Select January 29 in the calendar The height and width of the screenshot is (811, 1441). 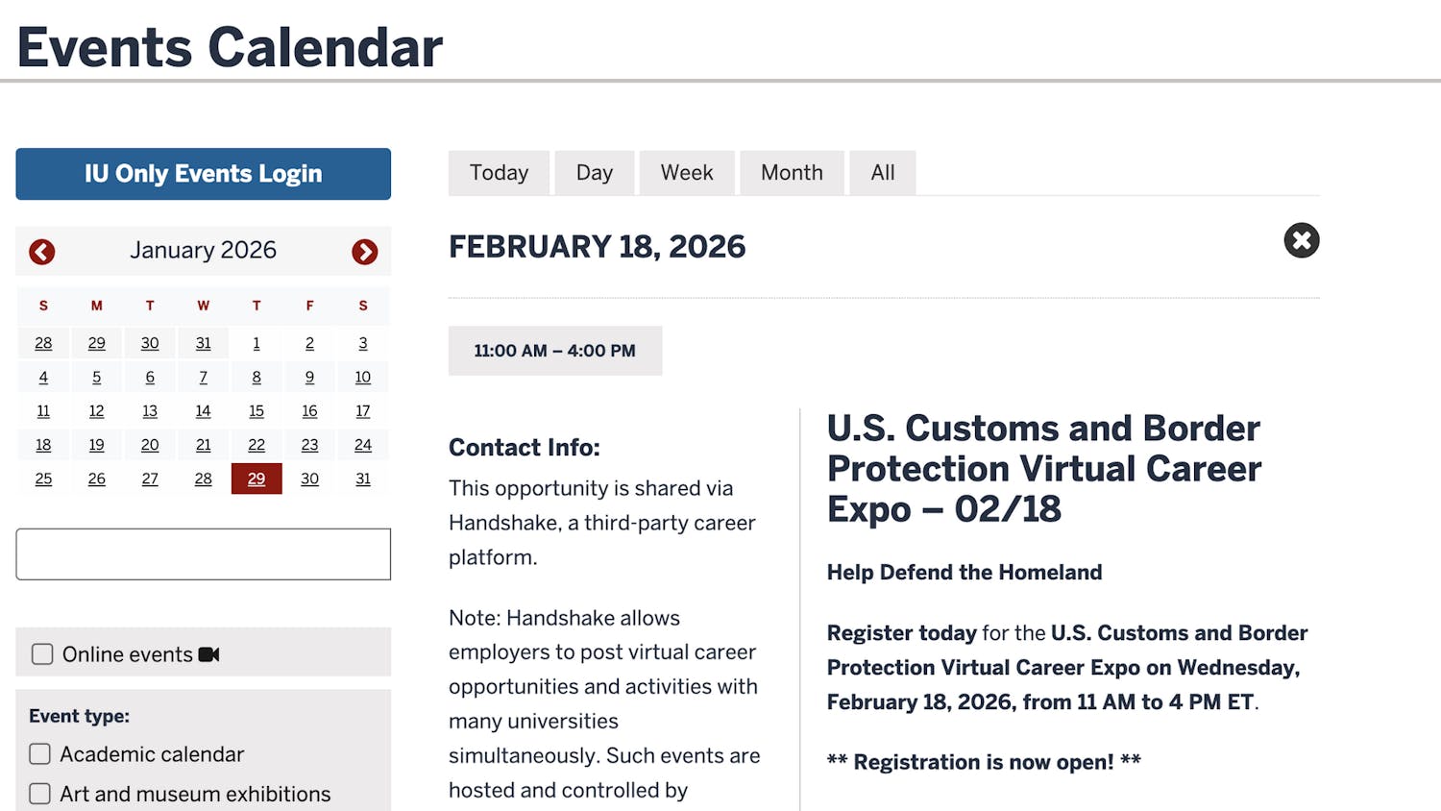(x=256, y=479)
